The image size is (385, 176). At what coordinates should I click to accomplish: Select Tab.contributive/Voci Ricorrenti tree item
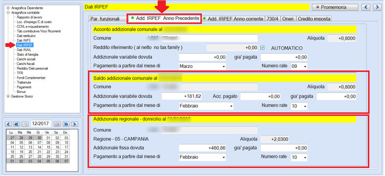point(39,31)
